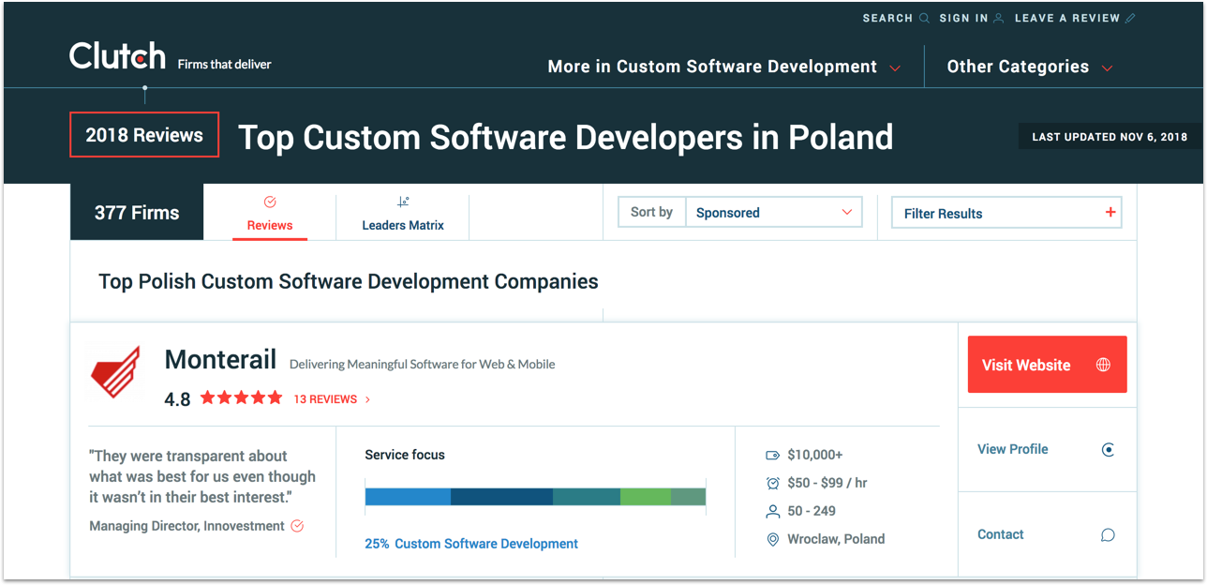Click the Service focus heading
1207x585 pixels.
405,455
